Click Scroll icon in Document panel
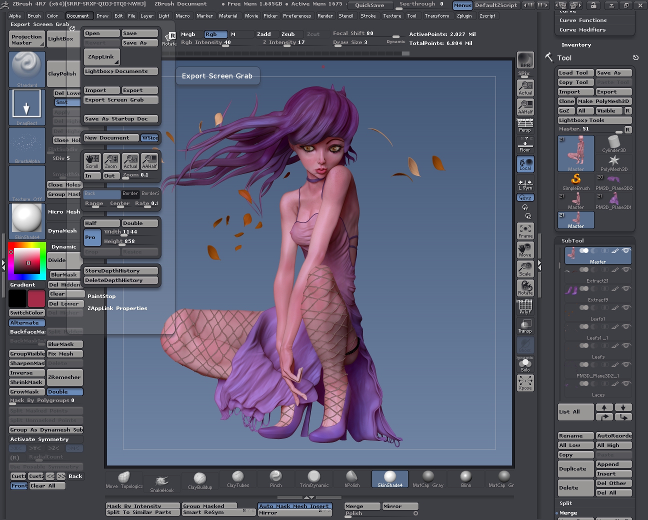The image size is (648, 520). tap(92, 161)
